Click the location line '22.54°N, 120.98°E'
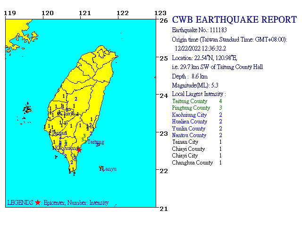 [x=204, y=58]
